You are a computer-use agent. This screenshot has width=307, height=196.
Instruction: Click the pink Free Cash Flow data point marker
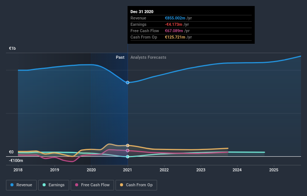point(128,151)
